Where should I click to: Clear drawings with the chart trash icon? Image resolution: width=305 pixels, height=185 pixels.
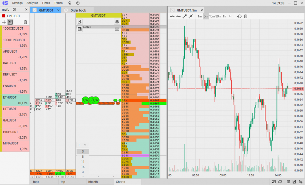[245, 16]
